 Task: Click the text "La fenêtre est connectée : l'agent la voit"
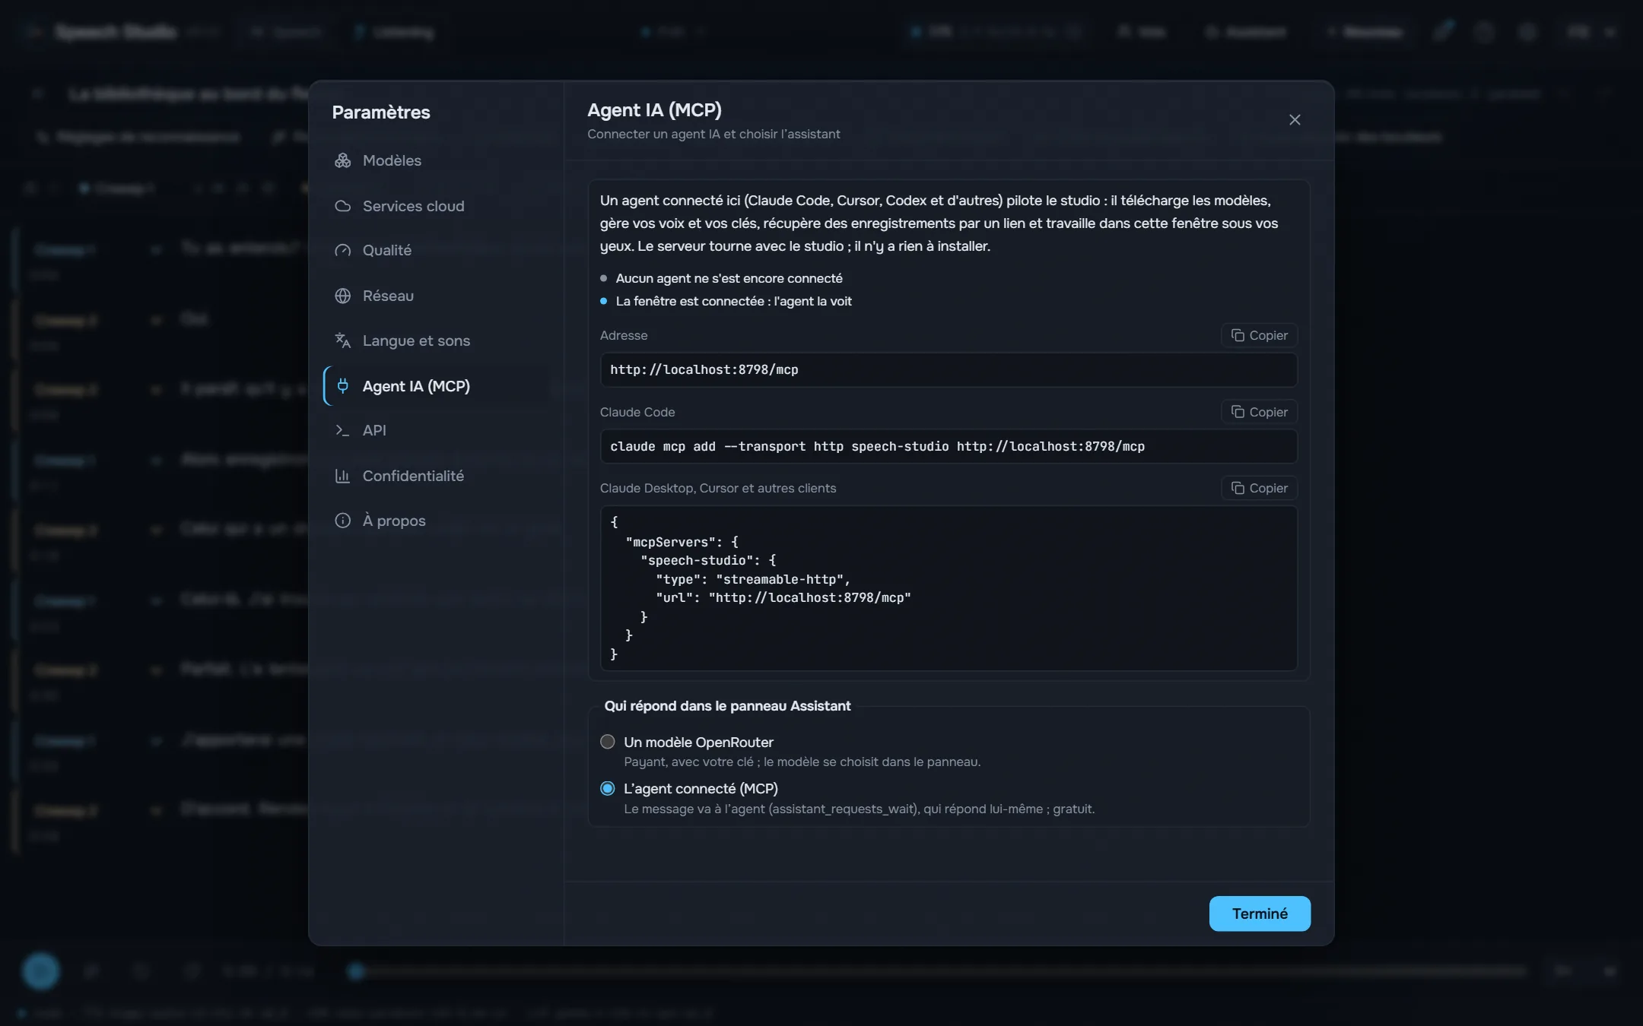pyautogui.click(x=733, y=301)
